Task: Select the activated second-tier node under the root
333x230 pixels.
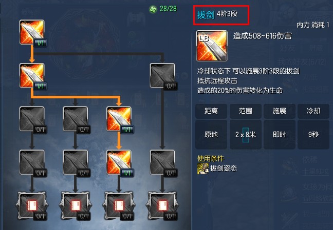Action: (32, 76)
